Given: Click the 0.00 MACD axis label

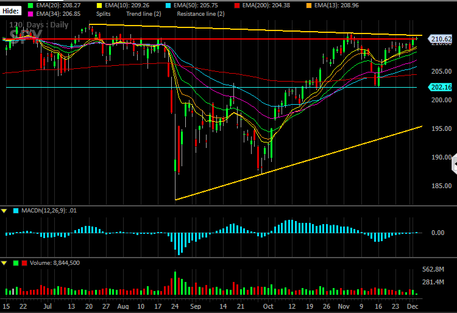Looking at the screenshot, I should tap(438, 233).
